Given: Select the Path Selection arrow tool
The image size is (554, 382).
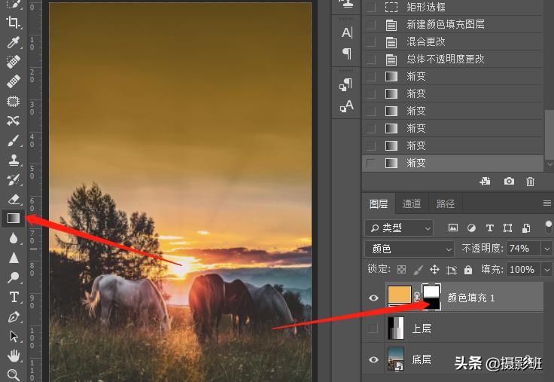Looking at the screenshot, I should click(x=14, y=336).
